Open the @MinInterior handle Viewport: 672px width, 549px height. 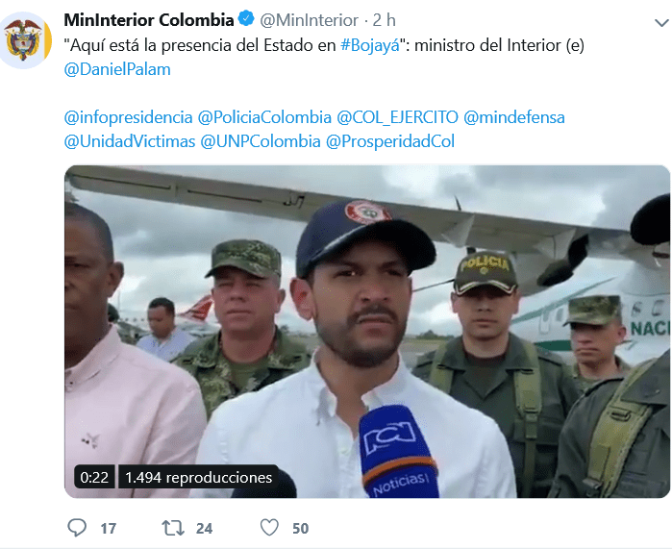(x=309, y=20)
